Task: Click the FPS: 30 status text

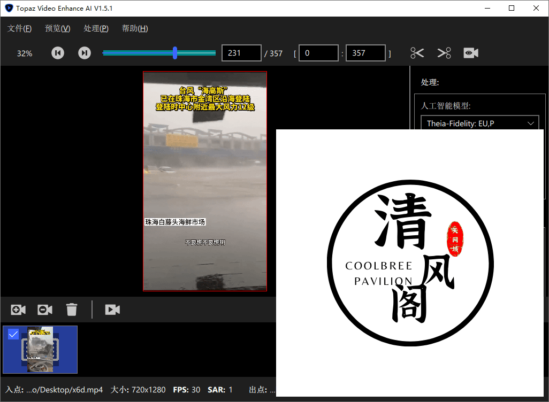Action: pyautogui.click(x=187, y=390)
